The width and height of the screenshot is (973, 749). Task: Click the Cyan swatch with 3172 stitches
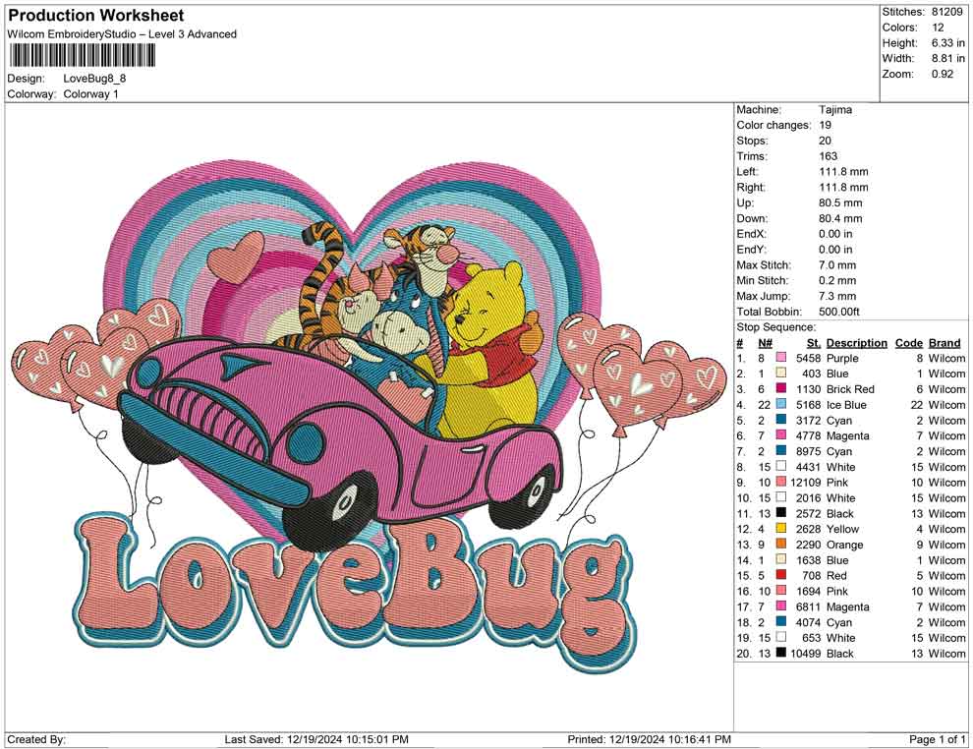781,420
